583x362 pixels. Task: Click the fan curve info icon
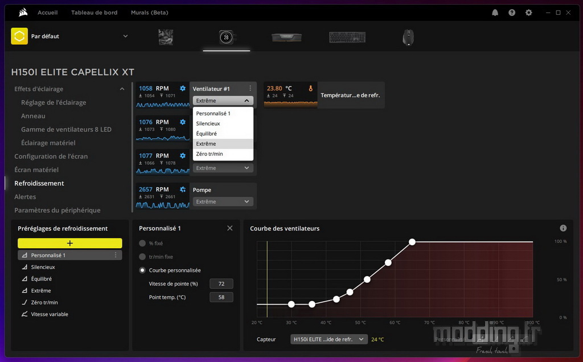click(x=563, y=228)
